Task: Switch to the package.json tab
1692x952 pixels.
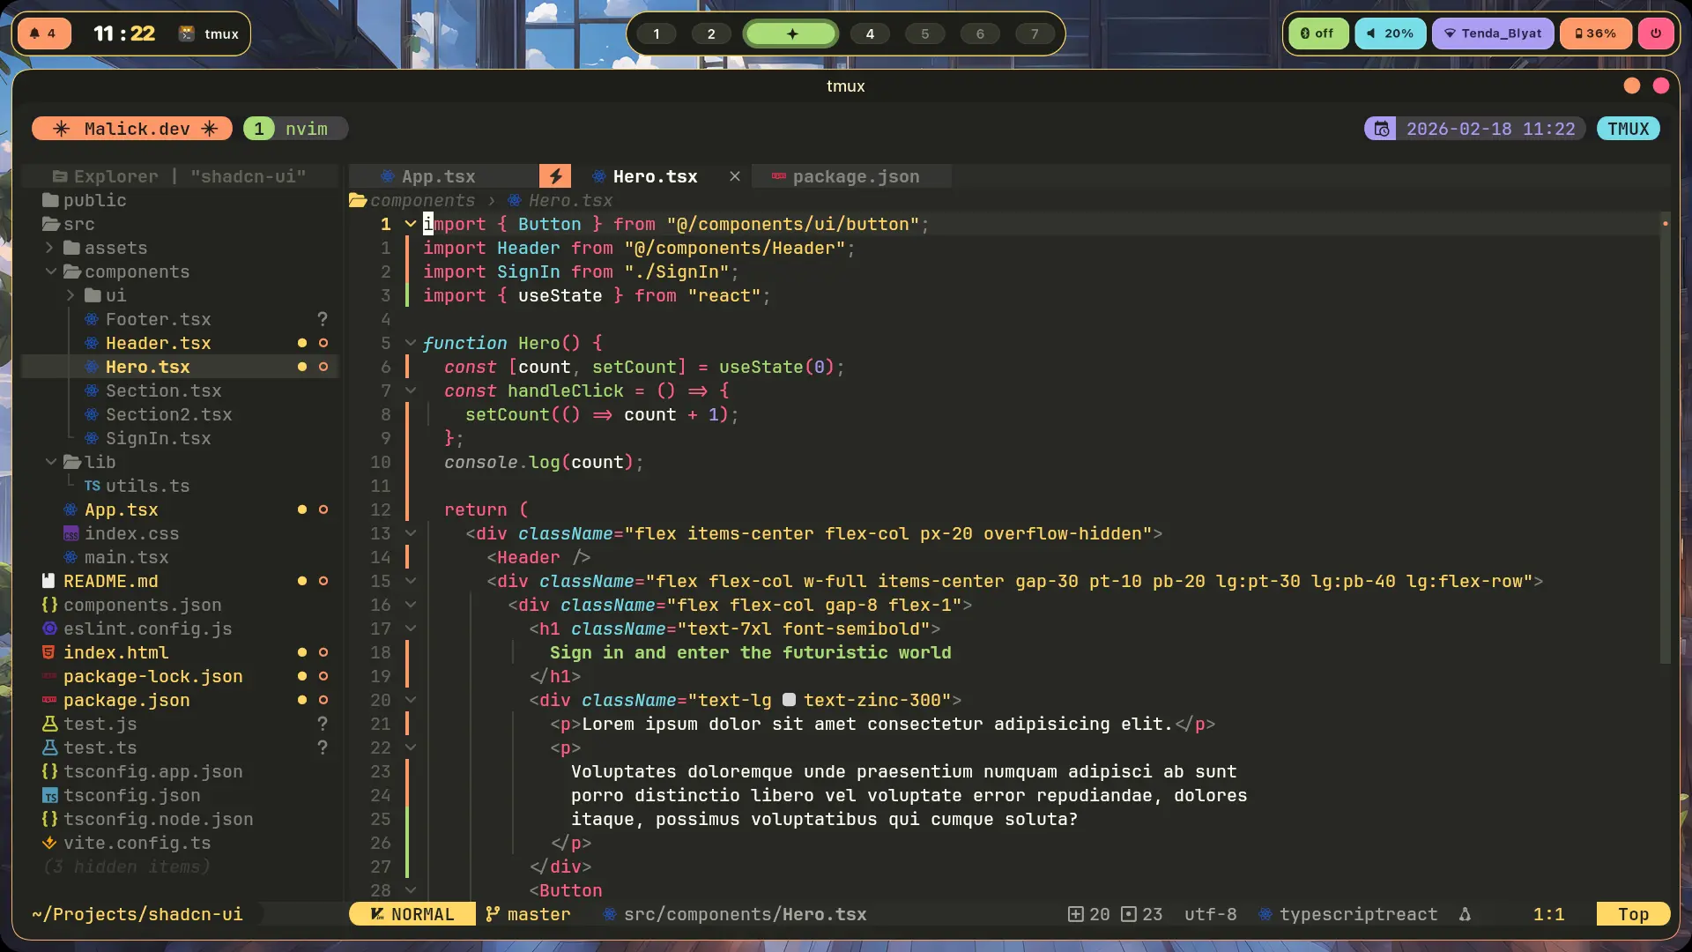Action: [851, 176]
